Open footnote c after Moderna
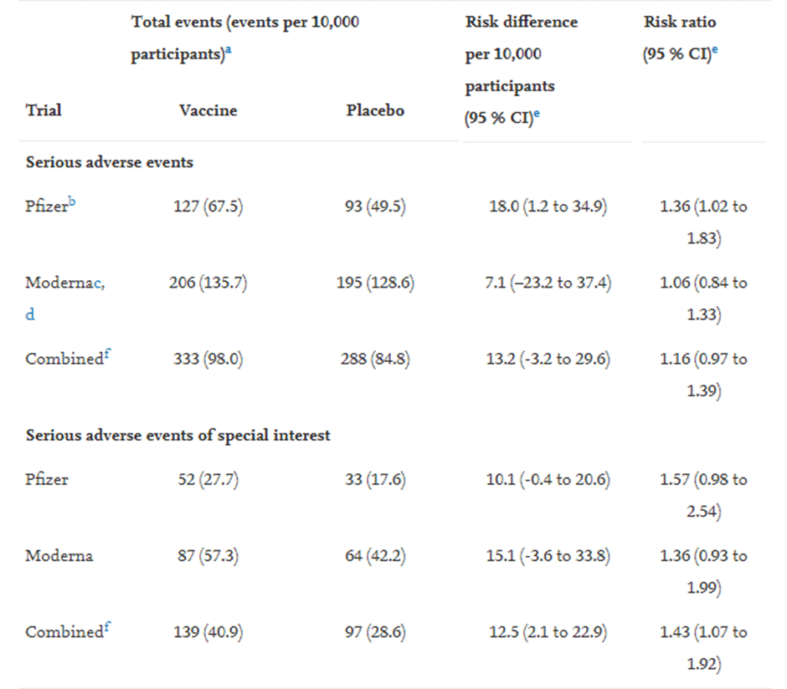The image size is (787, 689). pyautogui.click(x=97, y=283)
